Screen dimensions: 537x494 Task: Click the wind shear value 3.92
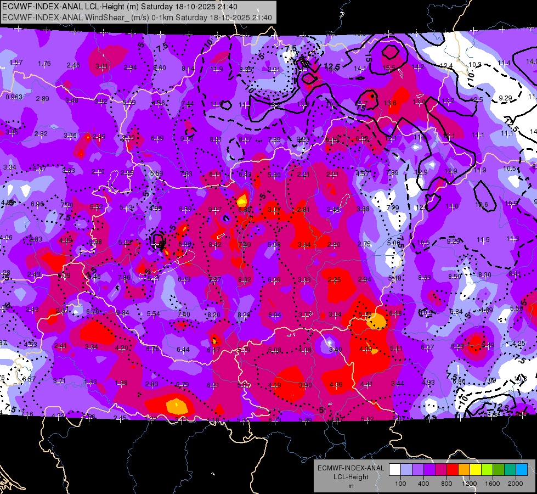(101, 101)
